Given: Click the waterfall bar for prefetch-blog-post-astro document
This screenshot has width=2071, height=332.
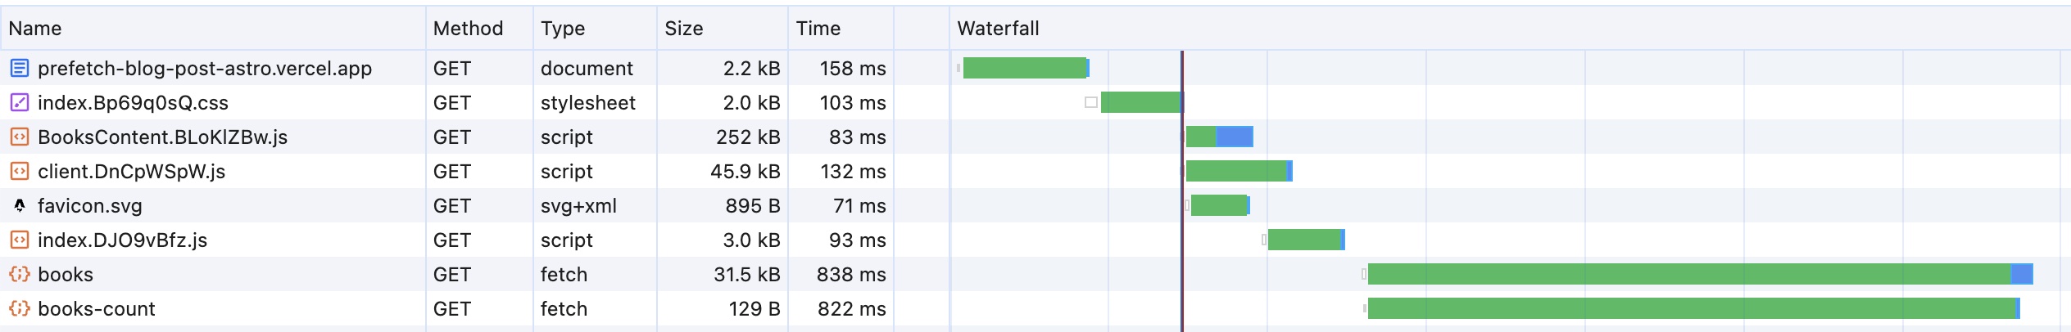Looking at the screenshot, I should [x=1024, y=68].
